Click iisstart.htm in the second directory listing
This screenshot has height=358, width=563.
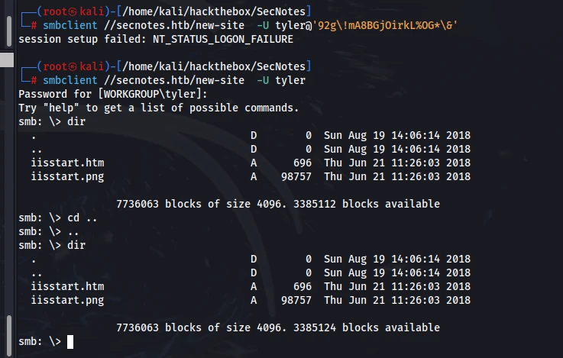[x=67, y=286]
